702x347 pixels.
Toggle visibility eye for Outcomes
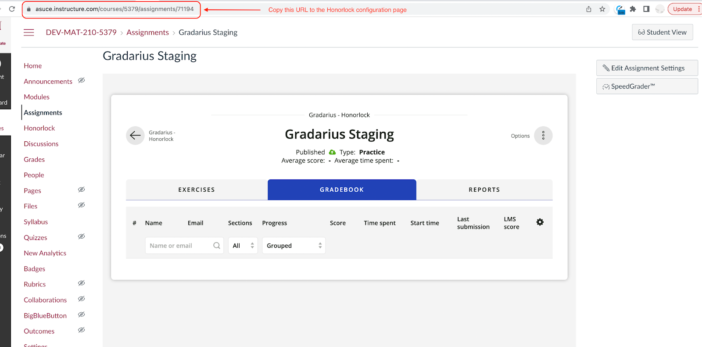[82, 330]
